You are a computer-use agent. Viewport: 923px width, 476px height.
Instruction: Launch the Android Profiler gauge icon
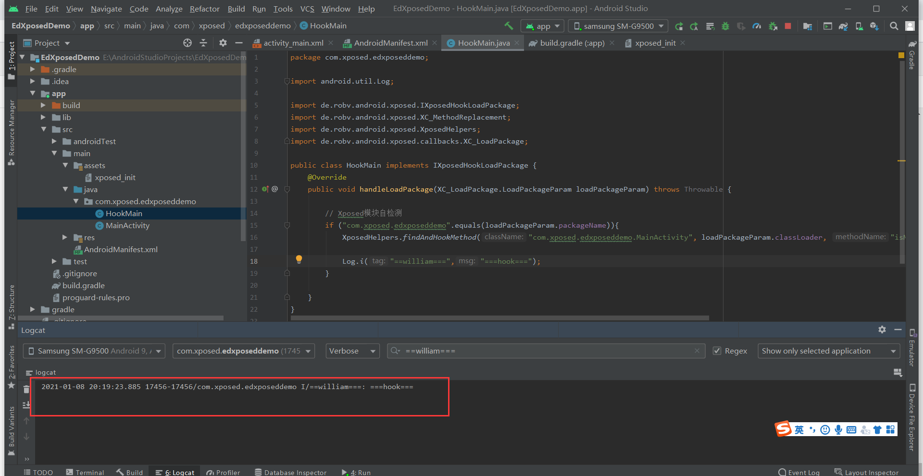coord(757,26)
